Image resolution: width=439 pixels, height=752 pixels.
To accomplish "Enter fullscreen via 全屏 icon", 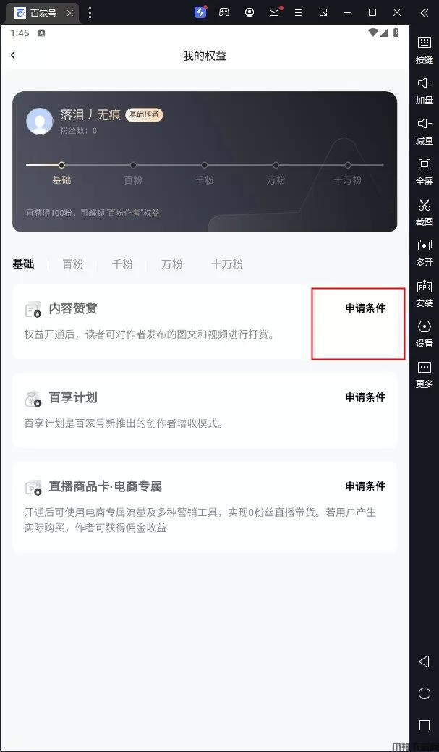I will pos(424,172).
